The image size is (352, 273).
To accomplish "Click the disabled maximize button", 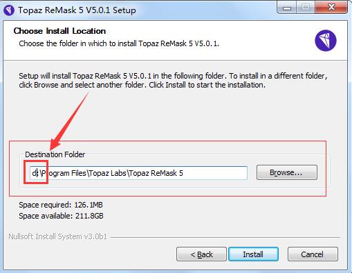I will click(x=306, y=8).
